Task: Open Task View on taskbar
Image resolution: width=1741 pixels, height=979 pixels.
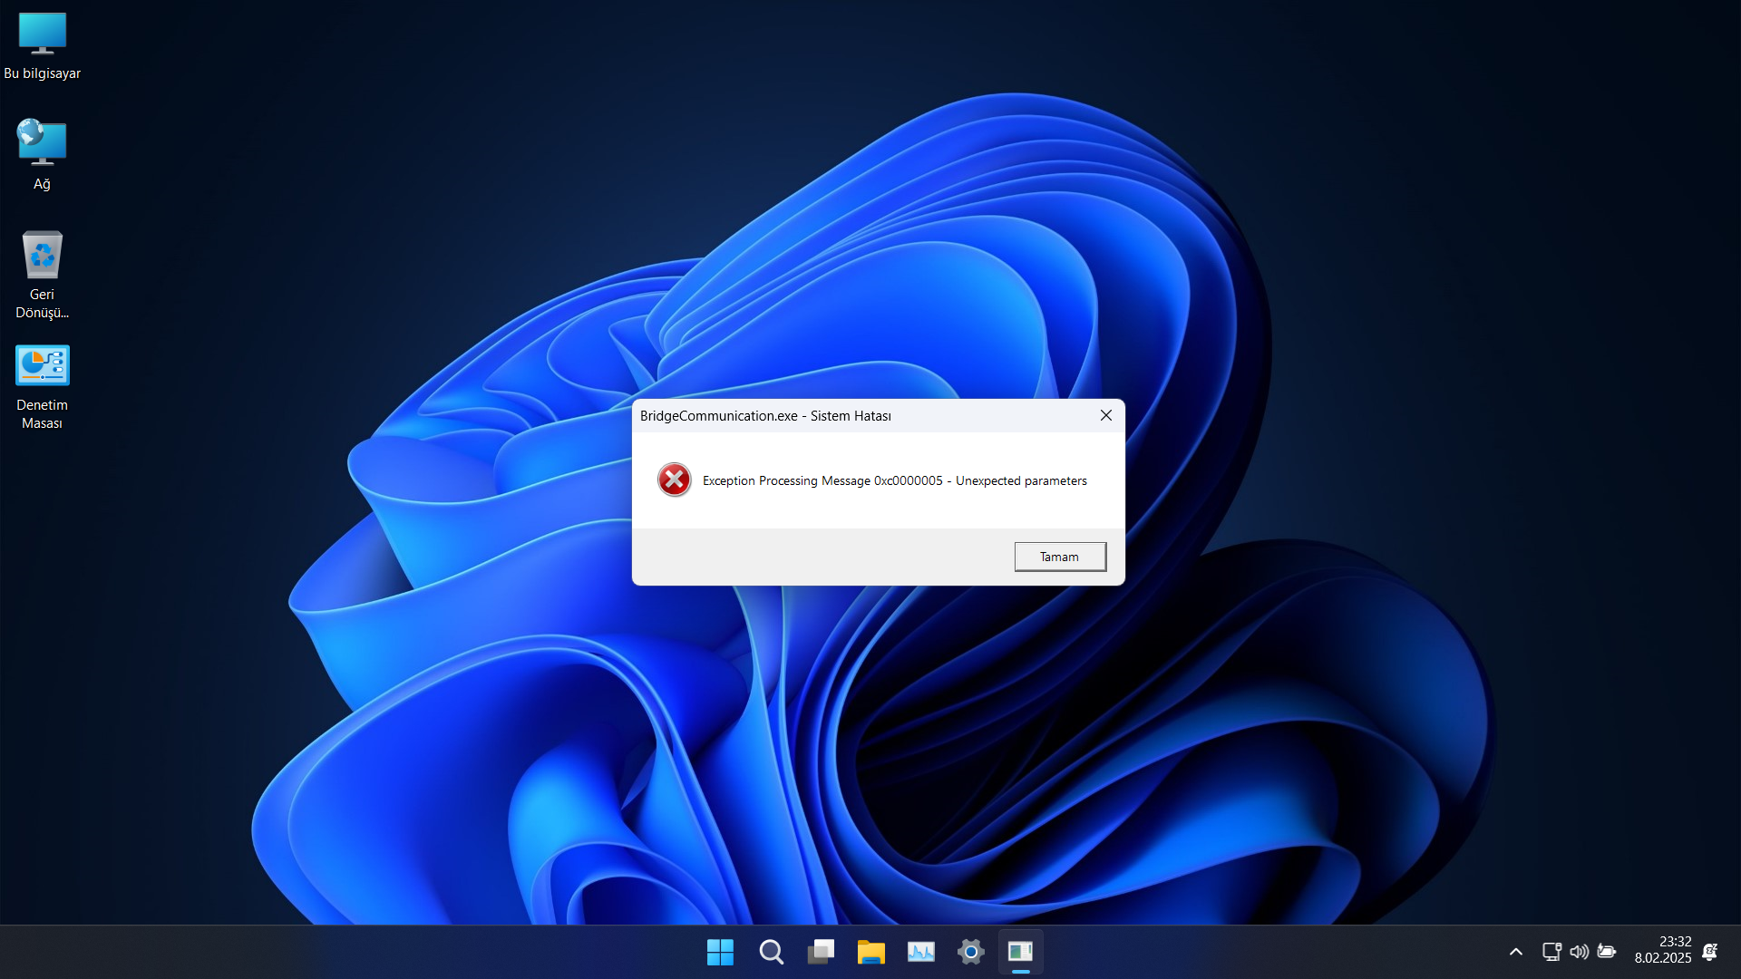Action: click(821, 952)
